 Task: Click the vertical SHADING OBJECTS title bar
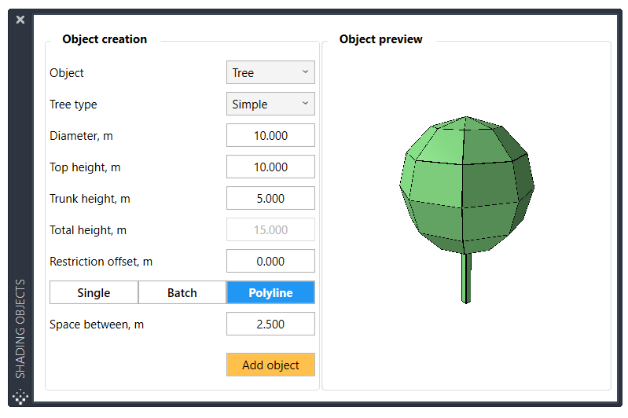pos(20,328)
